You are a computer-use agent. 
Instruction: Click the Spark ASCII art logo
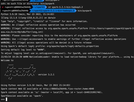coord(20,72)
